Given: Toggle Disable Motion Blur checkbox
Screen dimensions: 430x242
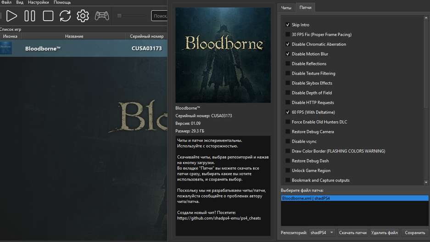Looking at the screenshot, I should point(288,54).
